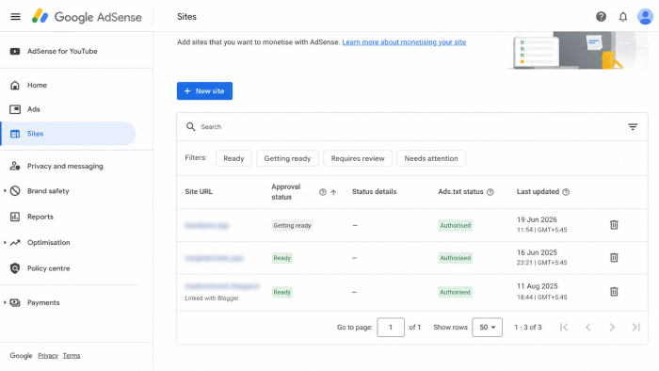Open the Blogger-linked site URL

222,286
